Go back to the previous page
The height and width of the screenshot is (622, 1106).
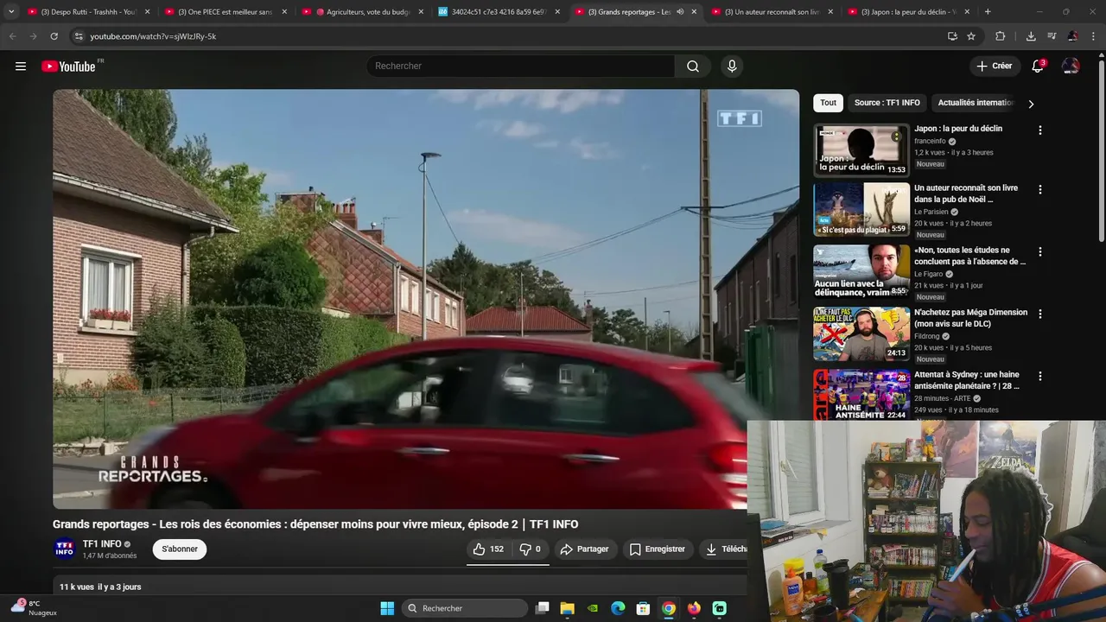click(x=12, y=36)
